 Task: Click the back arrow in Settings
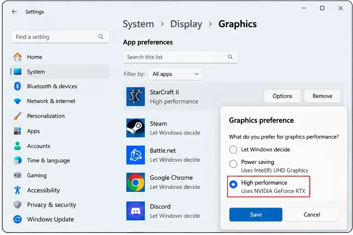(x=14, y=11)
